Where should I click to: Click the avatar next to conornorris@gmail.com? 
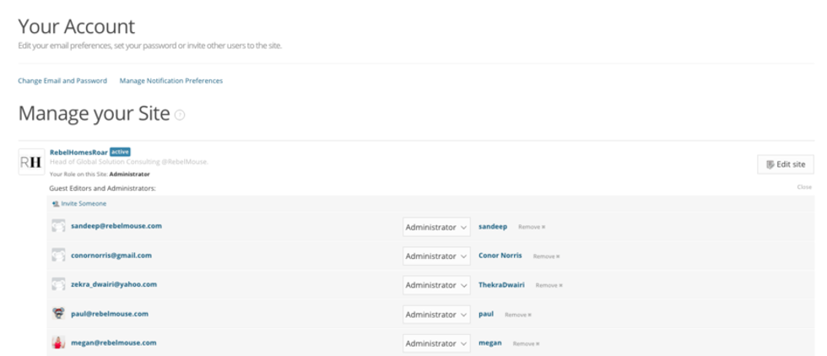tap(58, 256)
